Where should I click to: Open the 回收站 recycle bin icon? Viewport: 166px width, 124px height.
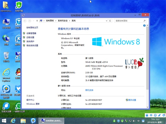tap(6, 56)
